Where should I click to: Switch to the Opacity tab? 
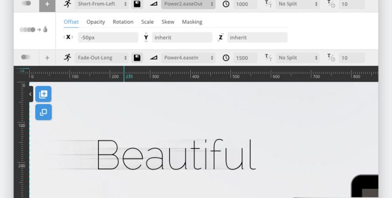click(x=96, y=22)
